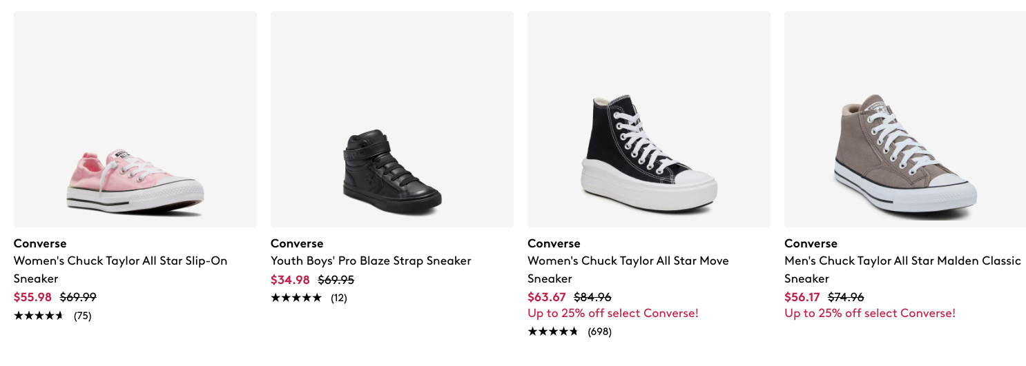Image resolution: width=1026 pixels, height=366 pixels.
Task: Click the promo text under the Move sneaker
Action: point(613,314)
